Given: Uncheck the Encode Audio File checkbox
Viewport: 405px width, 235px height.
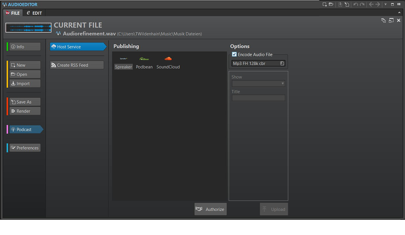Looking at the screenshot, I should coord(234,54).
